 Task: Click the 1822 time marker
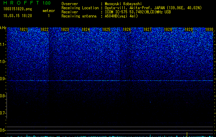pos(45,29)
